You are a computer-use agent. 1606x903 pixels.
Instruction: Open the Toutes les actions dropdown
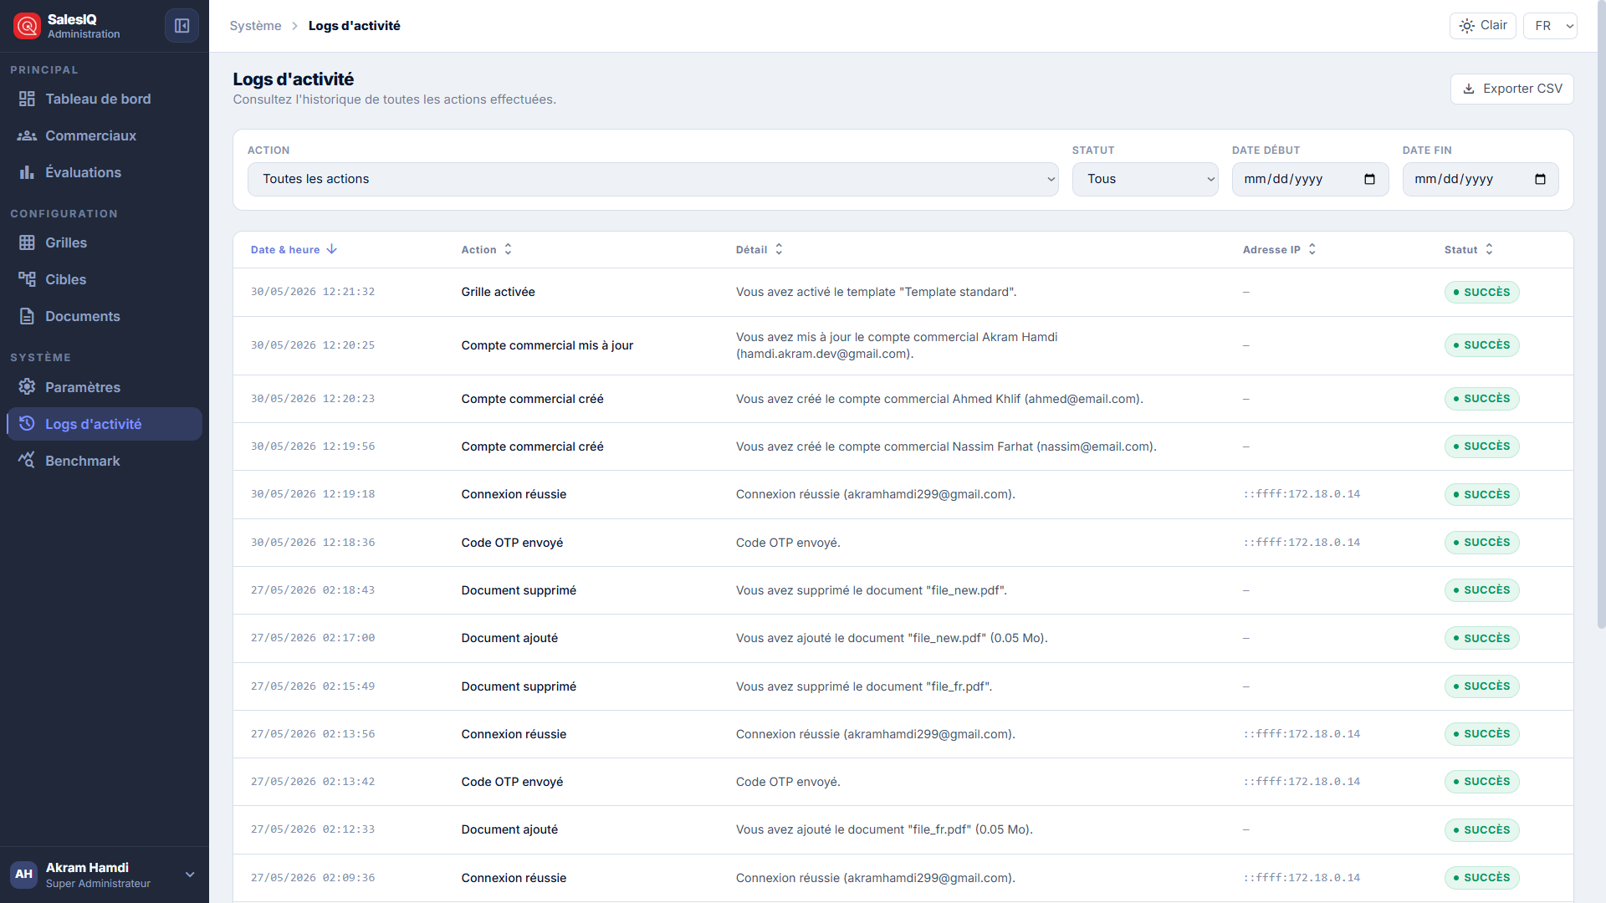coord(652,179)
